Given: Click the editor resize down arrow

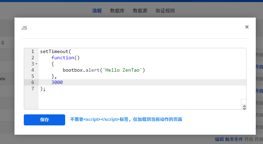Looking at the screenshot, I should 244,109.
